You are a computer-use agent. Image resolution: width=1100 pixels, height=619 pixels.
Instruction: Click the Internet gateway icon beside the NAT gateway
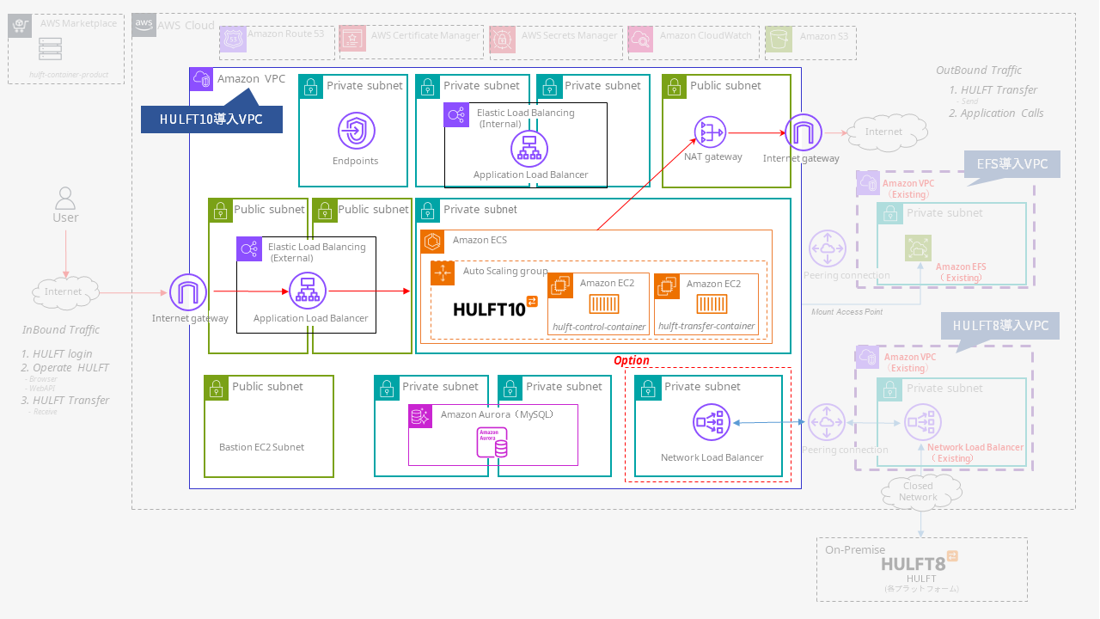(801, 132)
